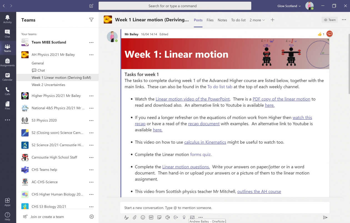The image size is (350, 223).
Task: Open the Calls app
Action: click(7, 91)
